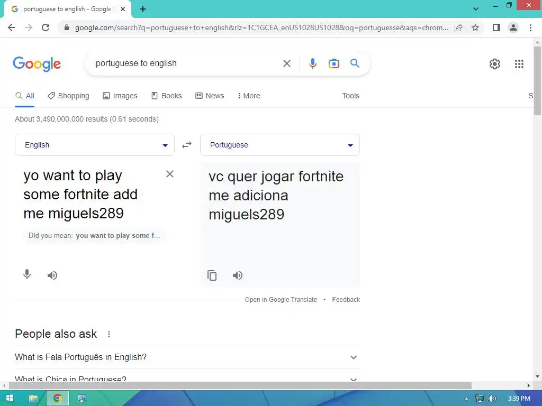Viewport: 542px width, 406px height.
Task: Open the network tray icon
Action: [x=479, y=399]
